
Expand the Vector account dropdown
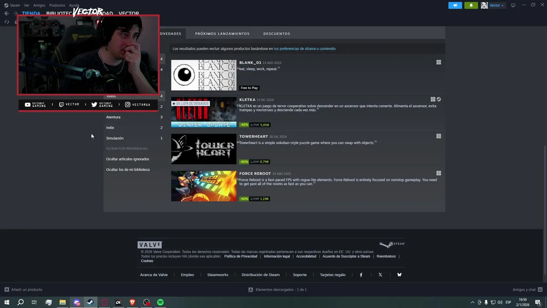coord(496,5)
